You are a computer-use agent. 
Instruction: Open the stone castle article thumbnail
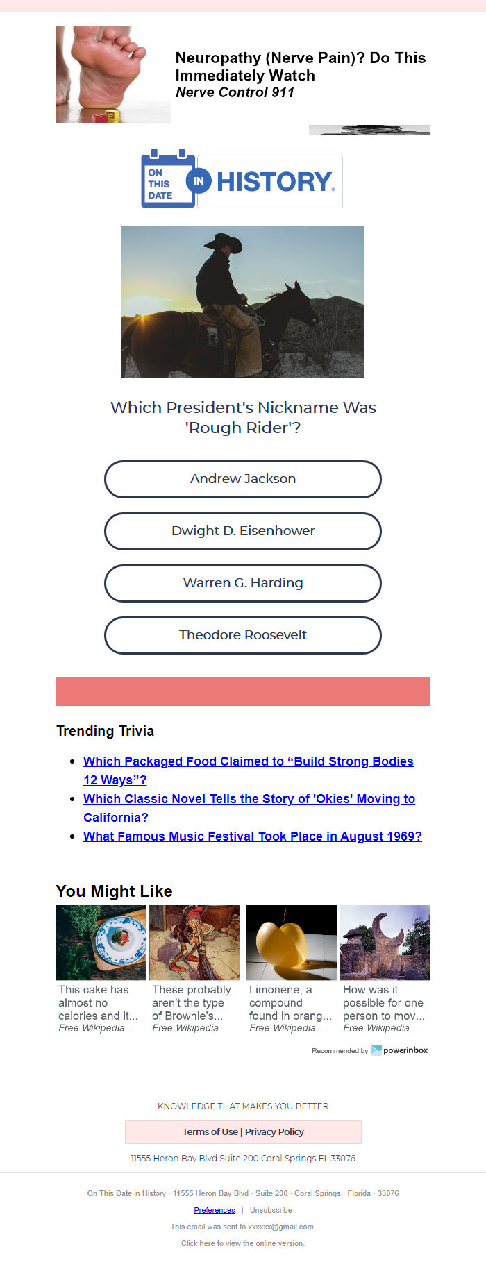[x=385, y=943]
